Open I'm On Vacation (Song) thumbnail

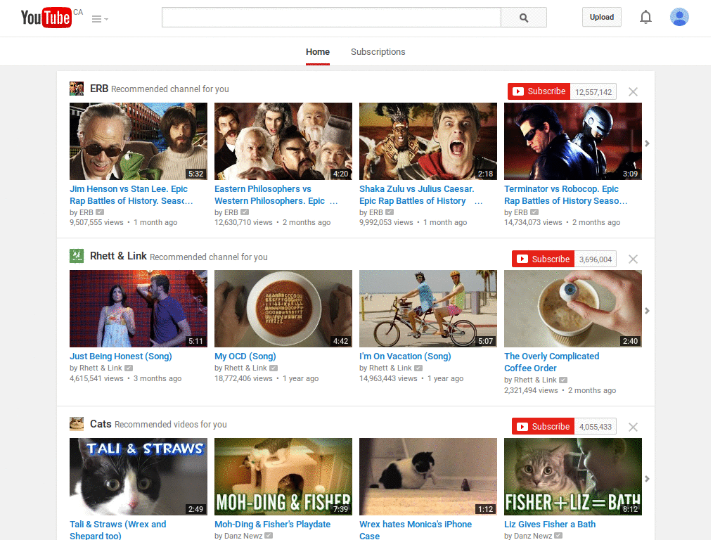(x=428, y=309)
